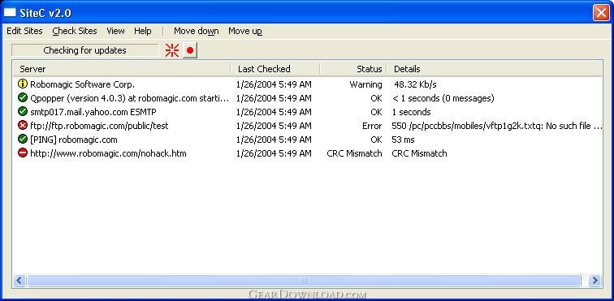This screenshot has width=614, height=301.
Task: Sort by the Details column header
Action: pos(495,69)
